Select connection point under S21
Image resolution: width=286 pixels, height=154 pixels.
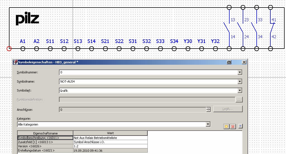pyautogui.click(x=105, y=49)
